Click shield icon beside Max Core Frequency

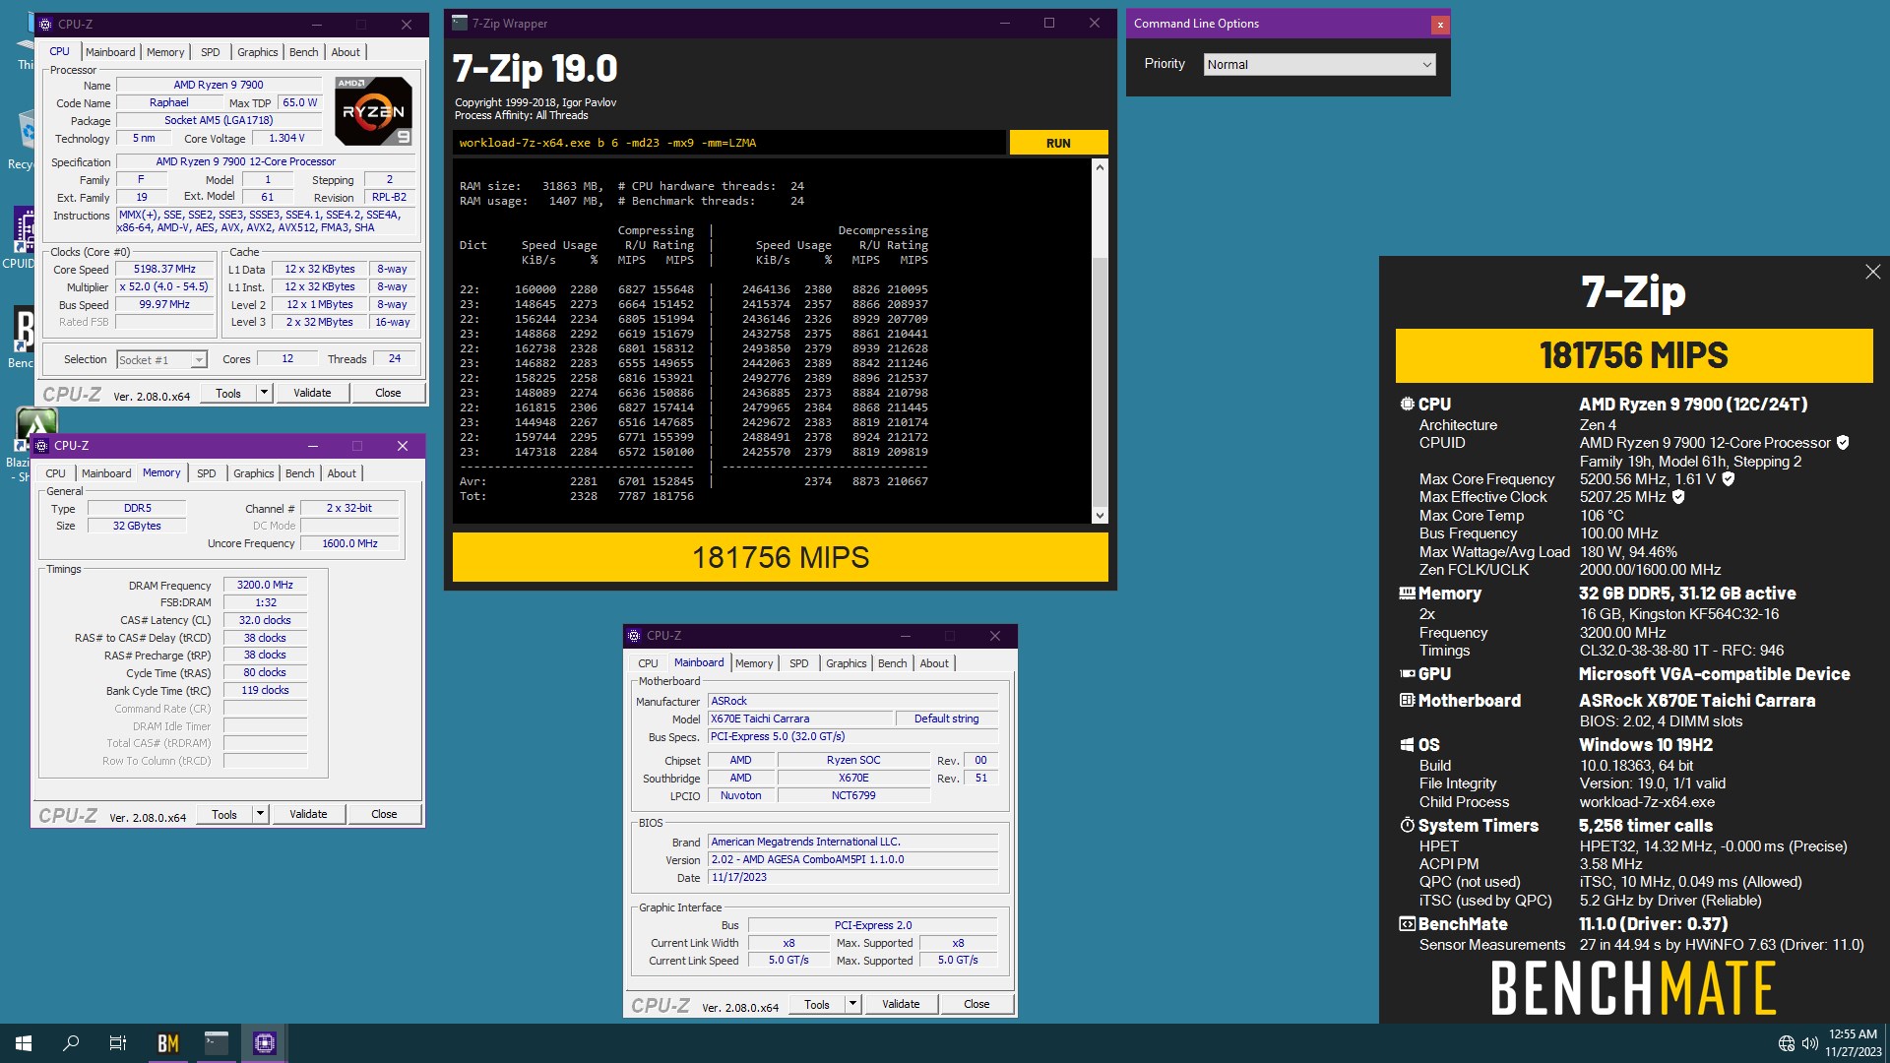(1728, 479)
